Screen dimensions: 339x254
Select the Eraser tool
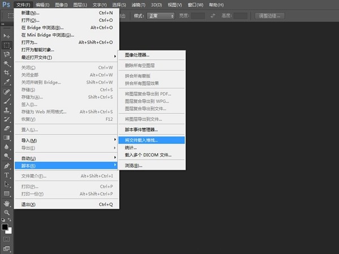pos(6,128)
